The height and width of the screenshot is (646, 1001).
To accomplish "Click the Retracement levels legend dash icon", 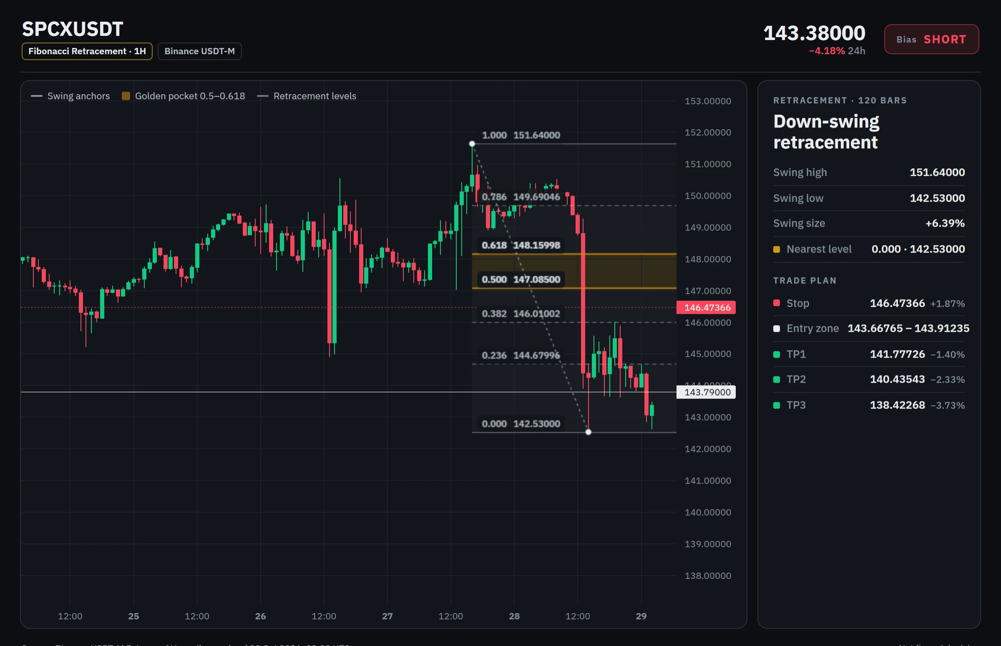I will [x=263, y=96].
